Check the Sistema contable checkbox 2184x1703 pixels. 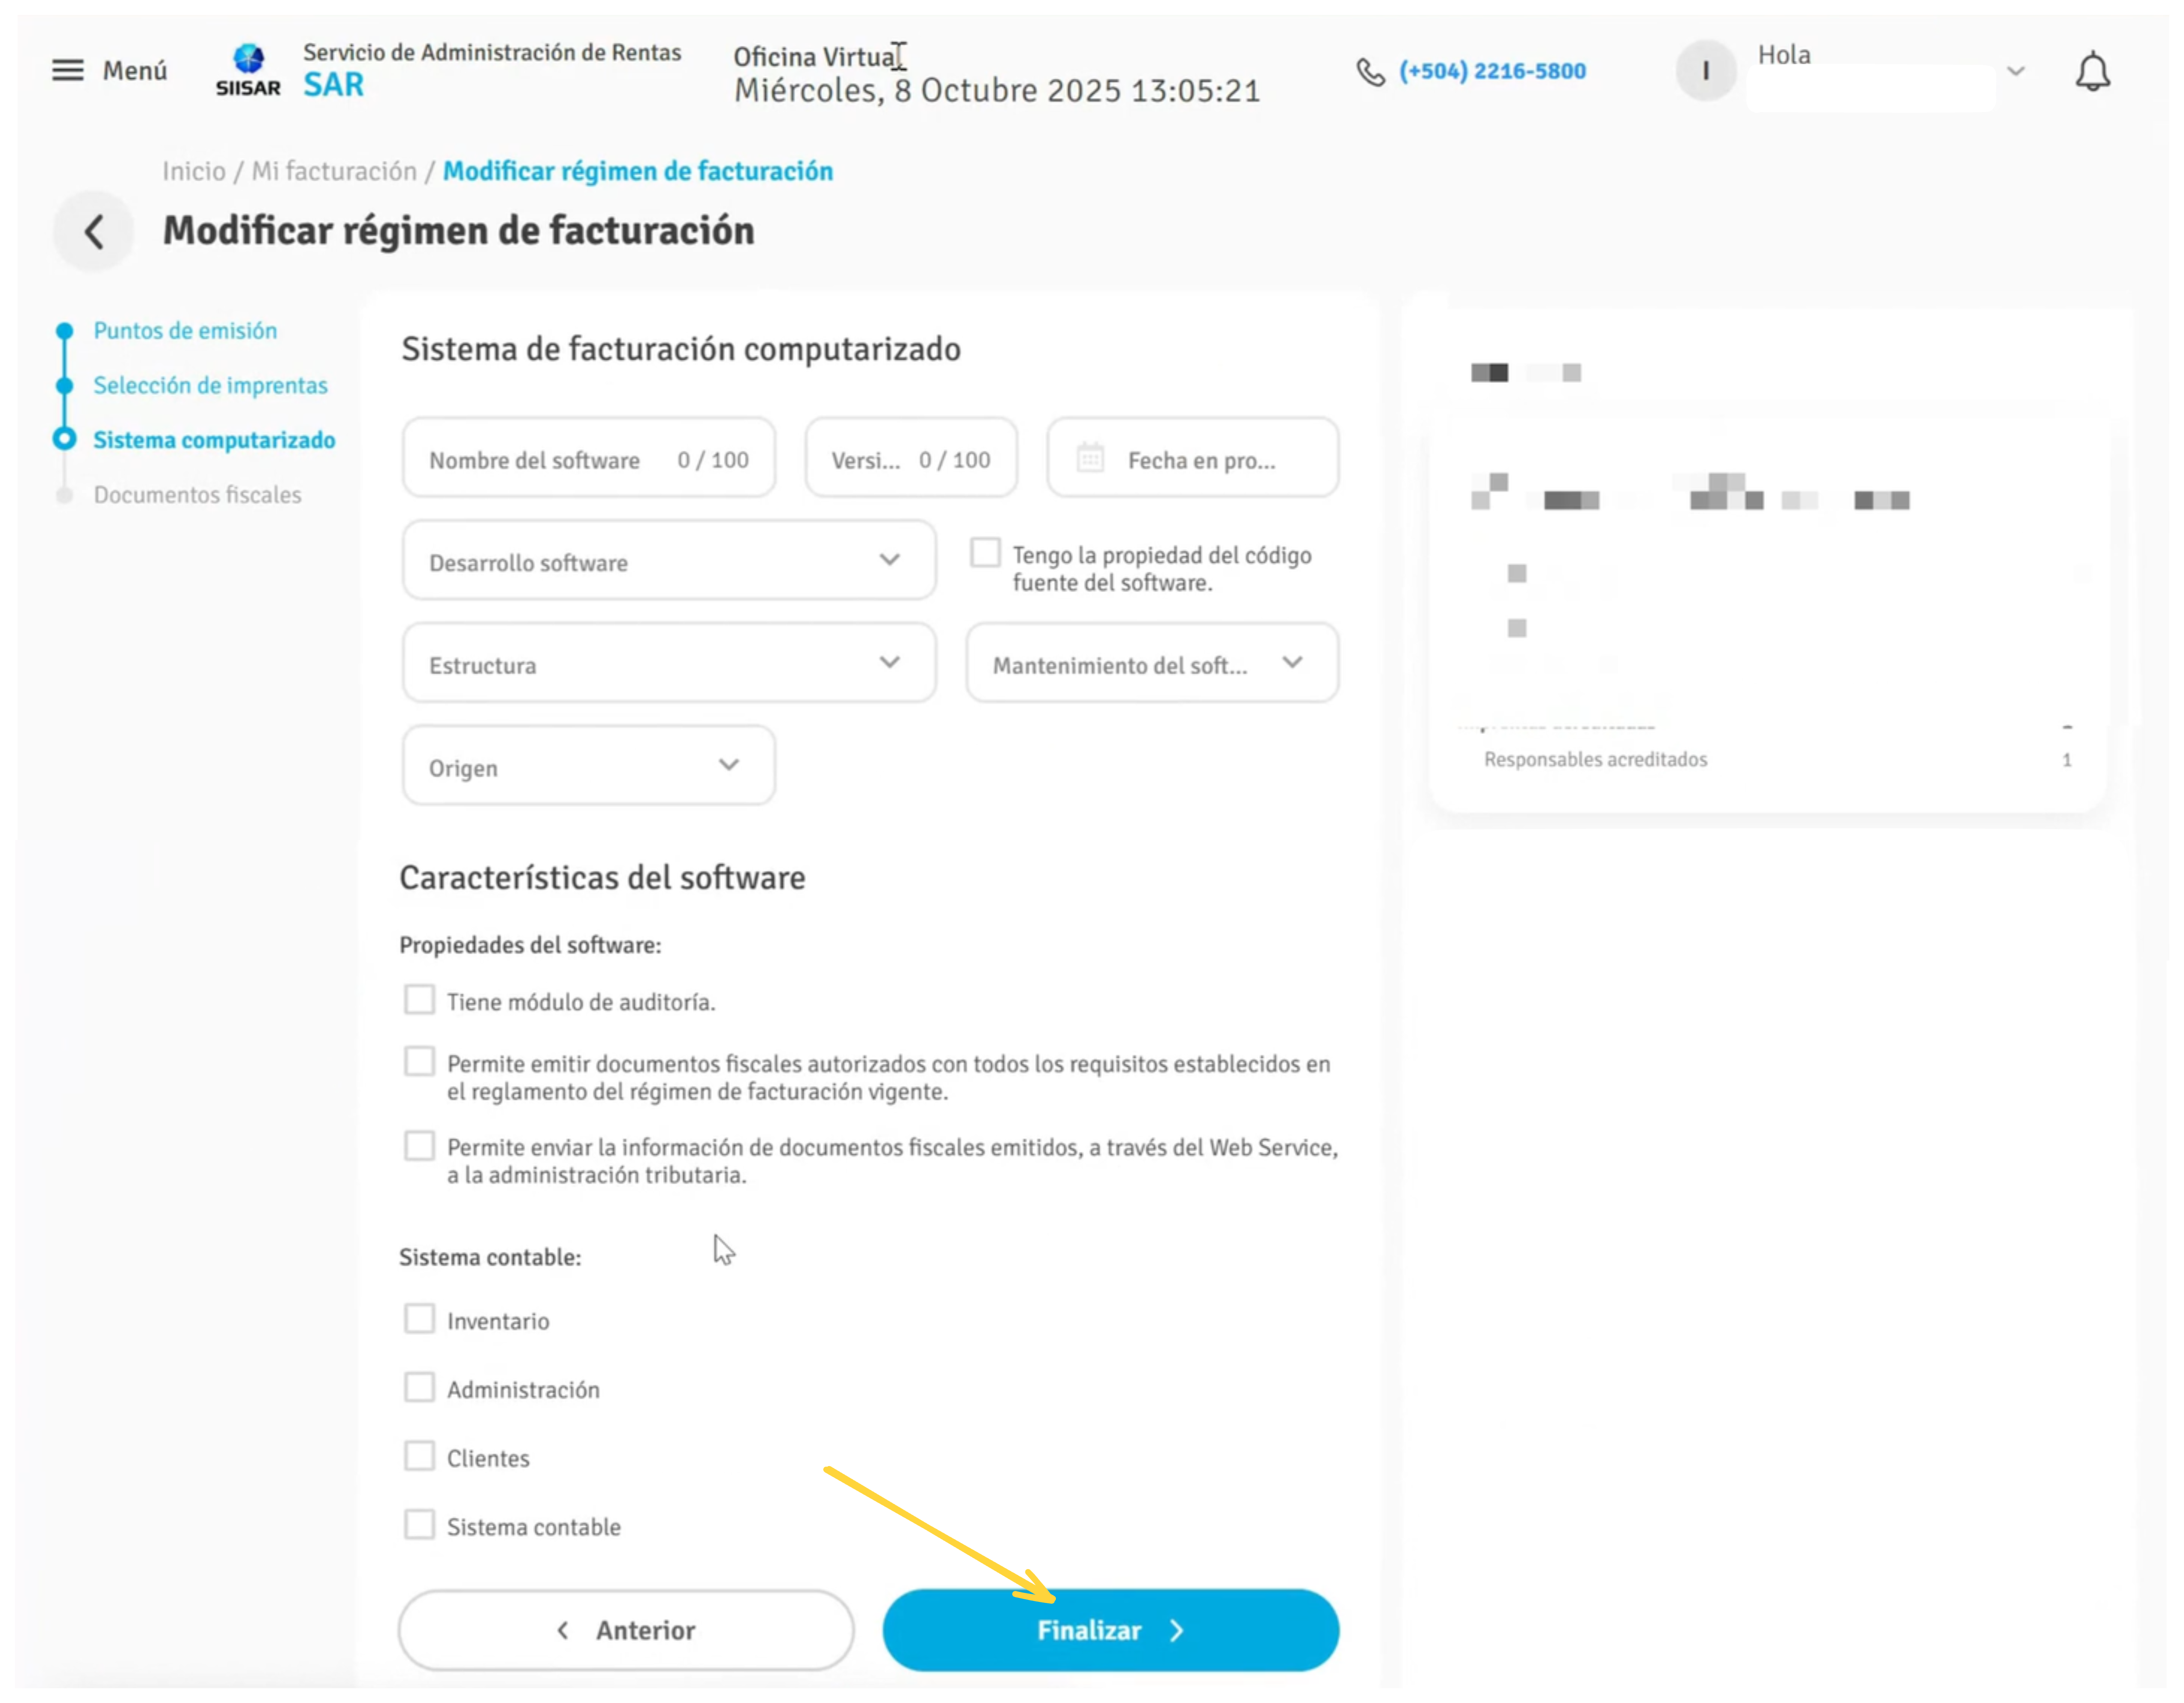click(x=419, y=1525)
